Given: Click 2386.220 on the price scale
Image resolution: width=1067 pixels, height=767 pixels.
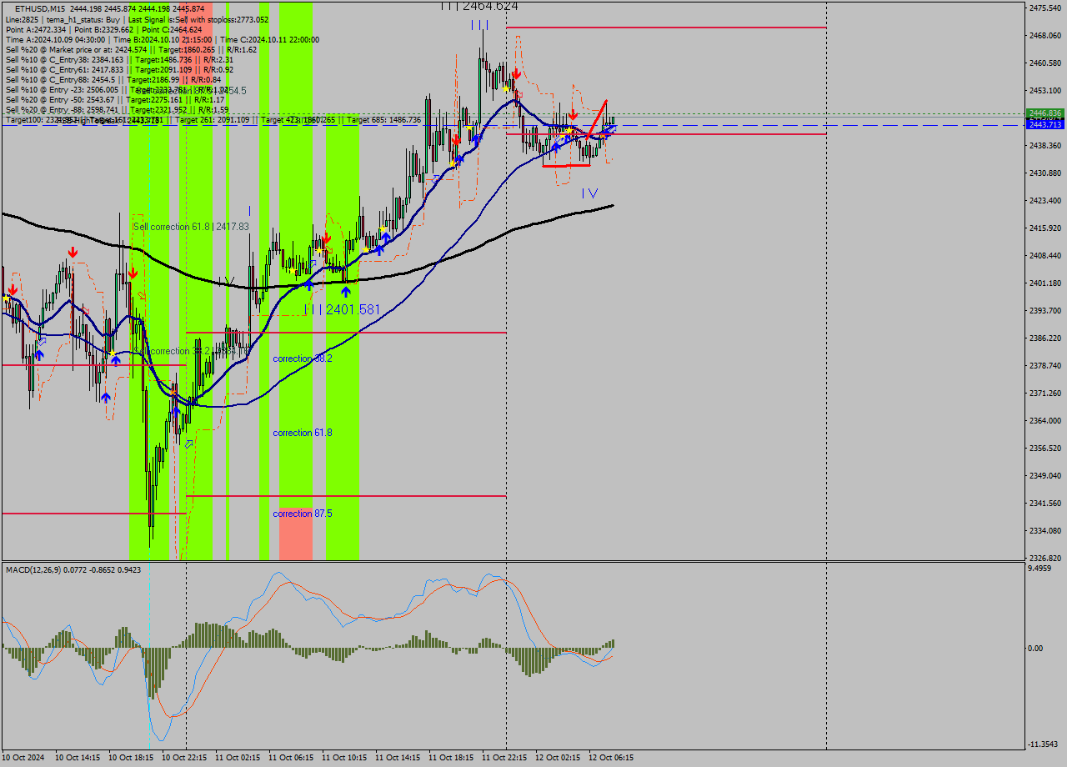Looking at the screenshot, I should coord(1045,338).
